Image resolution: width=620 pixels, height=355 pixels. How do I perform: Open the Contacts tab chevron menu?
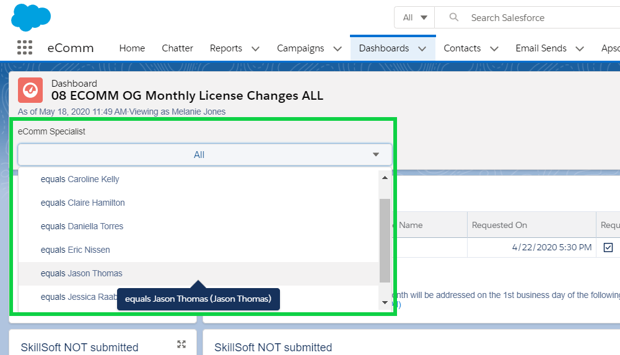tap(494, 48)
